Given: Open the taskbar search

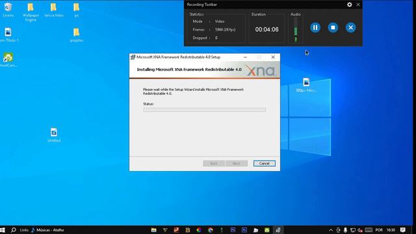Looking at the screenshot, I should click(x=13, y=230).
